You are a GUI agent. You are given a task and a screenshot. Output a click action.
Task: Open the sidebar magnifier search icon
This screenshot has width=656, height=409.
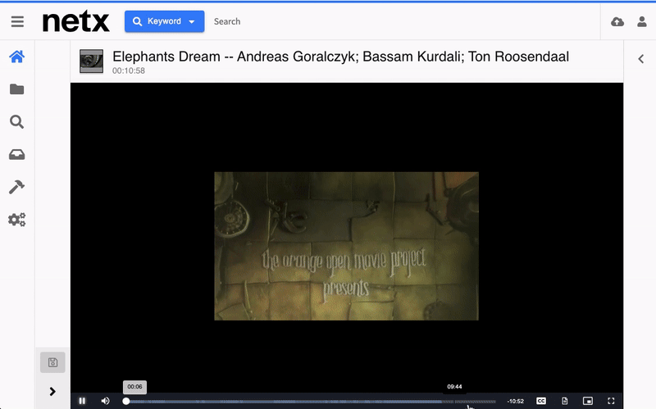[x=16, y=121]
